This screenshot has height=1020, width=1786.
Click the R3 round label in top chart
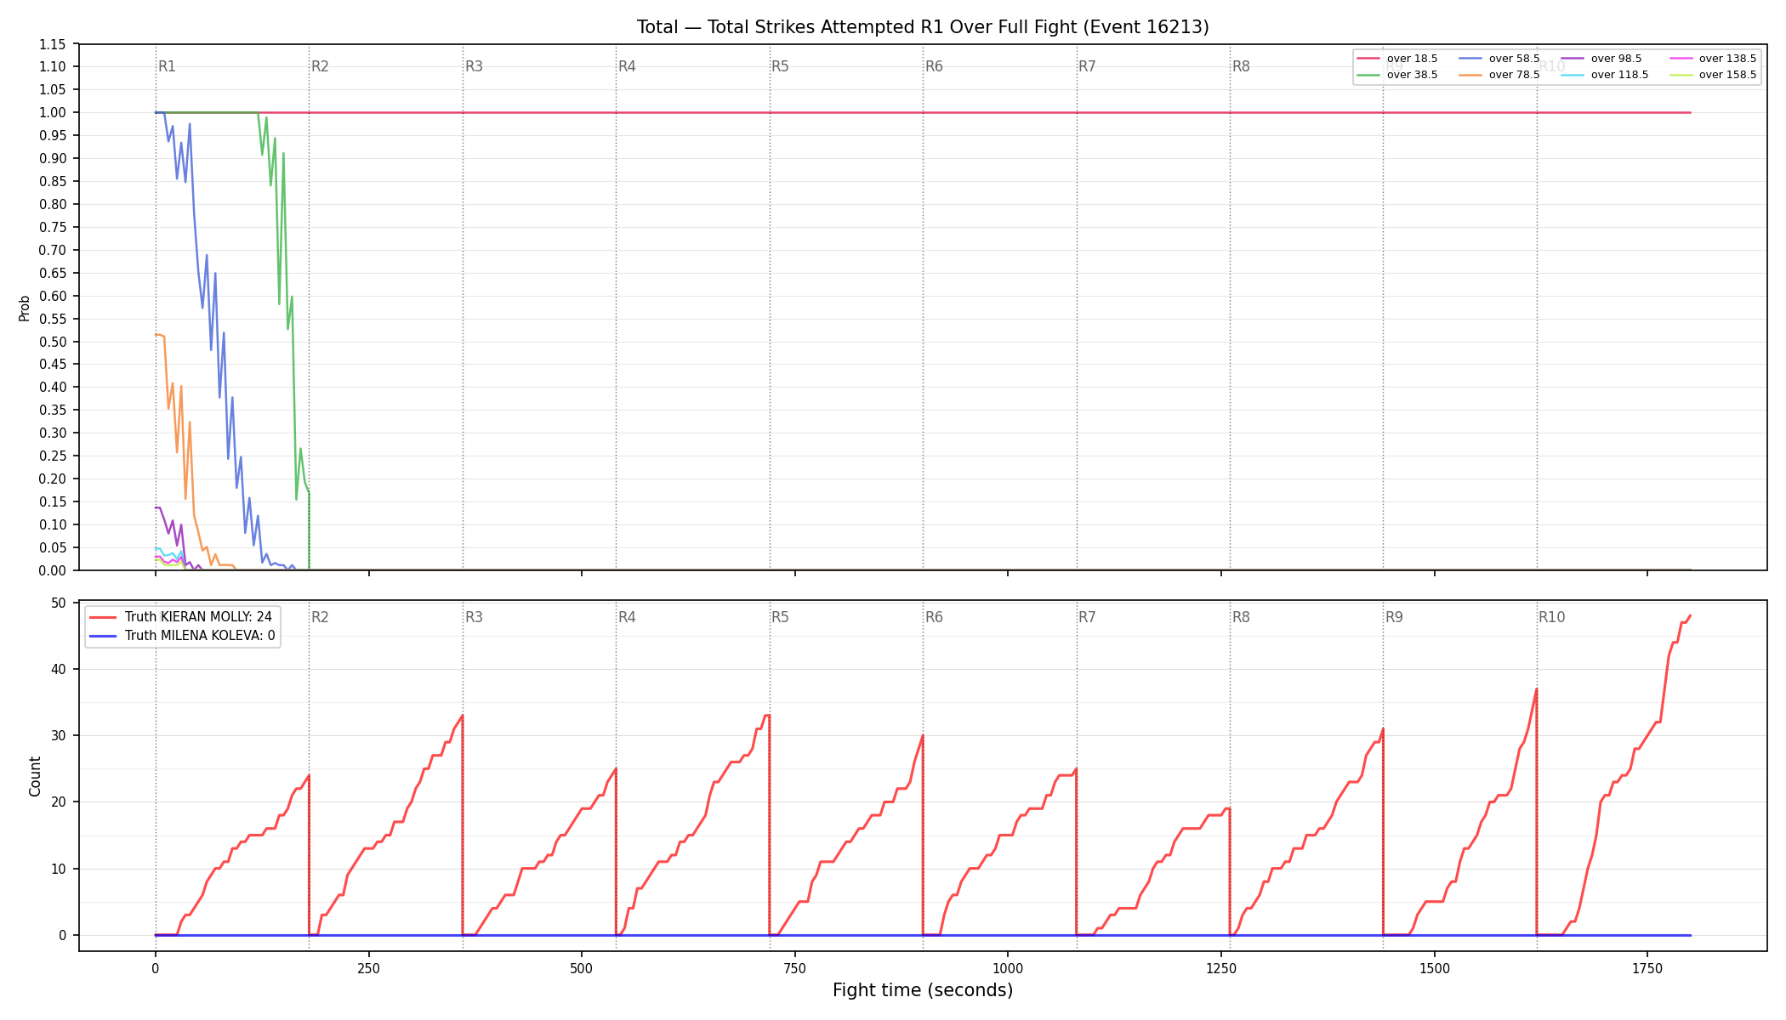click(474, 66)
